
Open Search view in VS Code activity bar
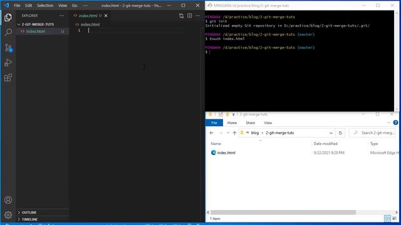(x=8, y=32)
